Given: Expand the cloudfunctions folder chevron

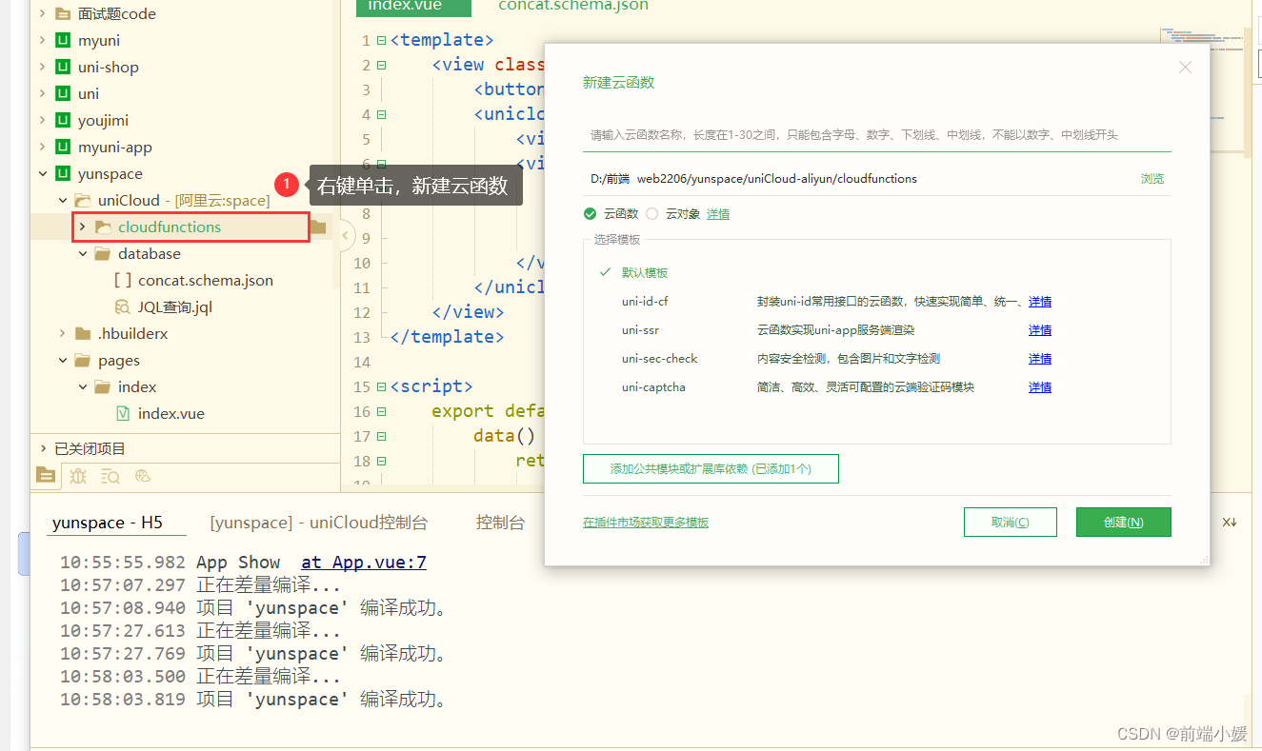Looking at the screenshot, I should coord(82,227).
